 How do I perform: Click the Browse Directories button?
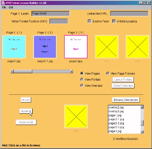pos(126,100)
